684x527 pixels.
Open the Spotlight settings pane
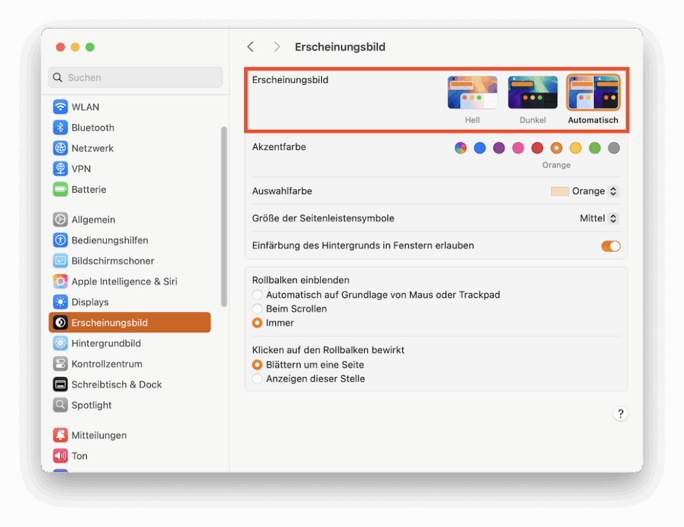[130, 405]
